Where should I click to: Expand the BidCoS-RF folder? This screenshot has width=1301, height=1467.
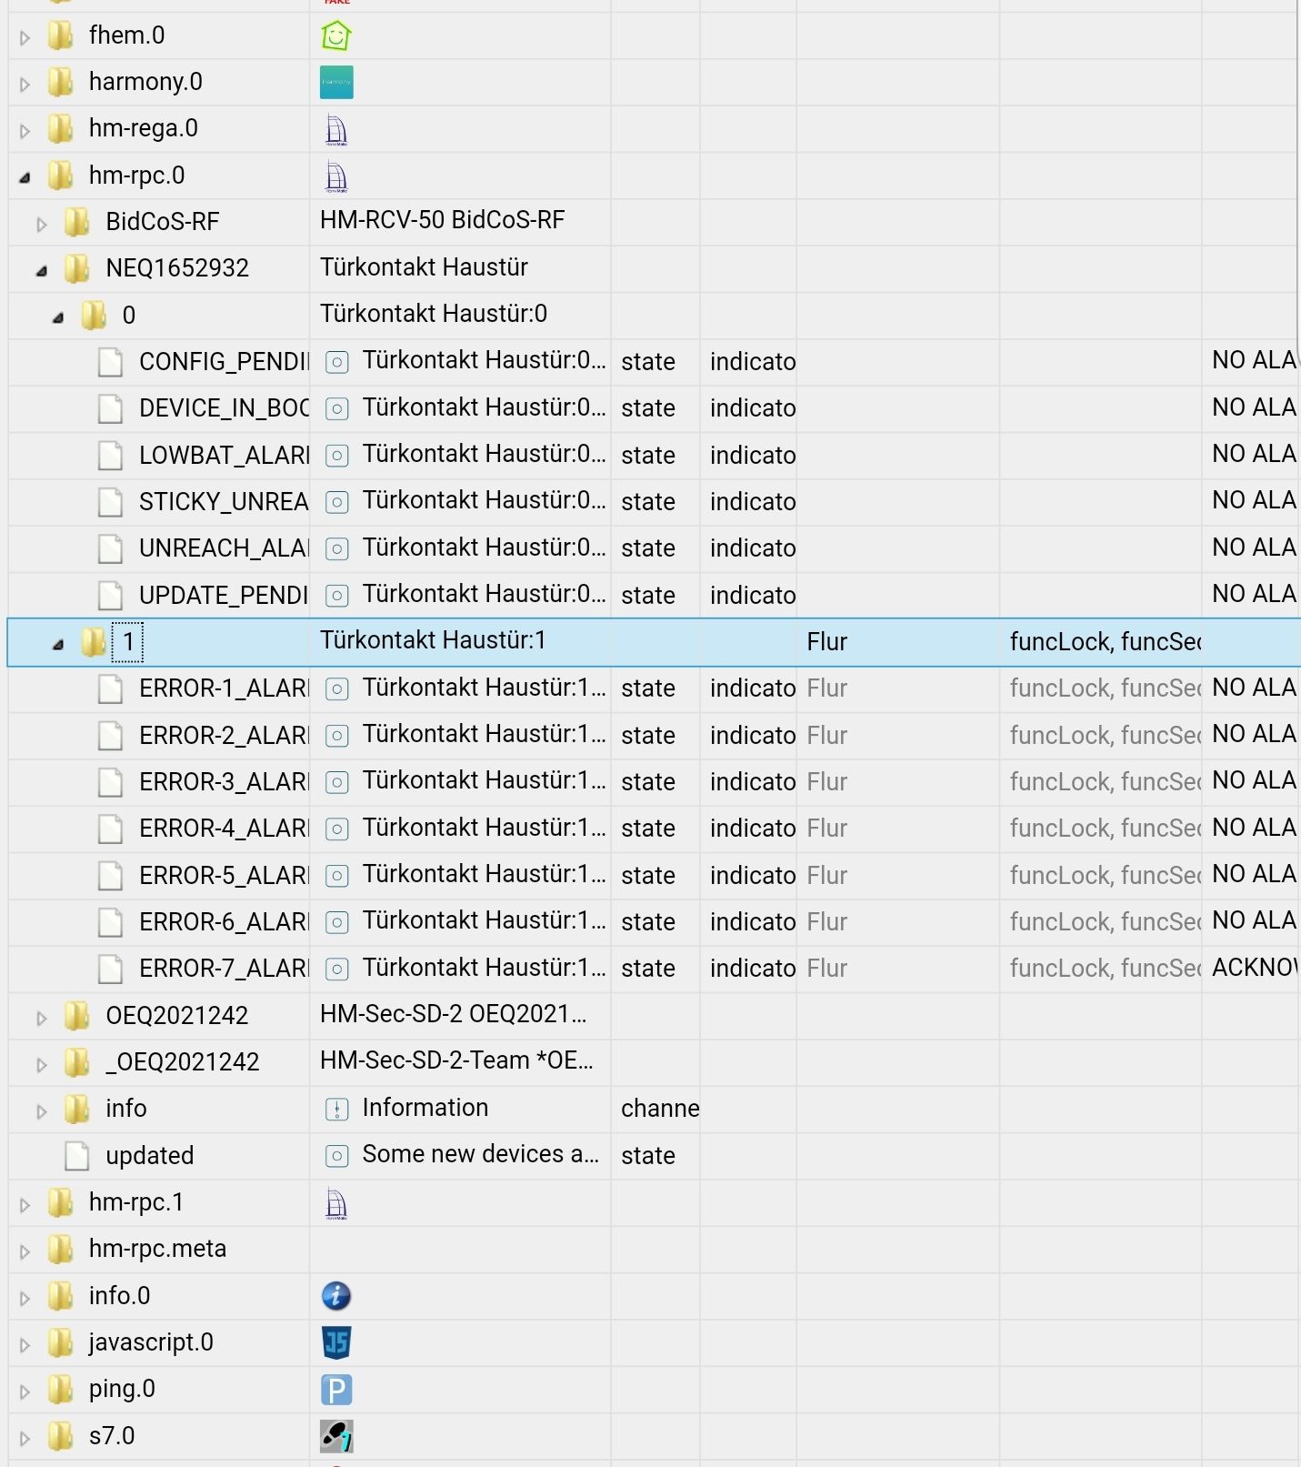(42, 224)
